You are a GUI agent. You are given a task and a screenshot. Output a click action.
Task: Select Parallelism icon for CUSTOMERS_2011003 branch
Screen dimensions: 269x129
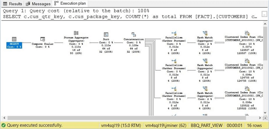(x=174, y=88)
